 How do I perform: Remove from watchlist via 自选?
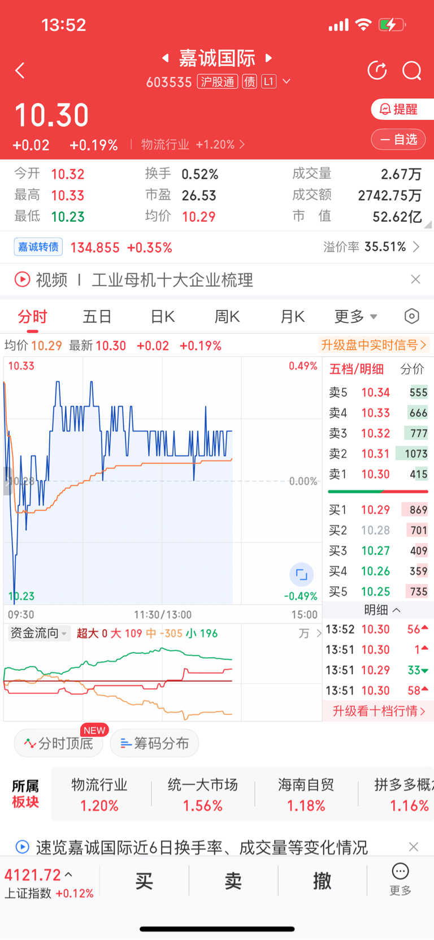tap(398, 139)
